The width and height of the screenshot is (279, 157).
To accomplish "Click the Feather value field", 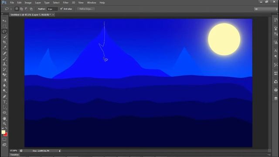I will (x=52, y=9).
